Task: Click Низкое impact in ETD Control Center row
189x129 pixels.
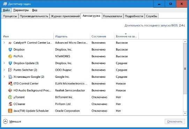Action: tap(121, 84)
